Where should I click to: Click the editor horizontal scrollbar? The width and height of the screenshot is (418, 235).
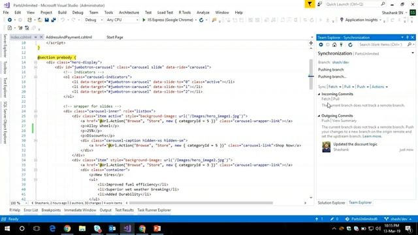tap(202, 203)
